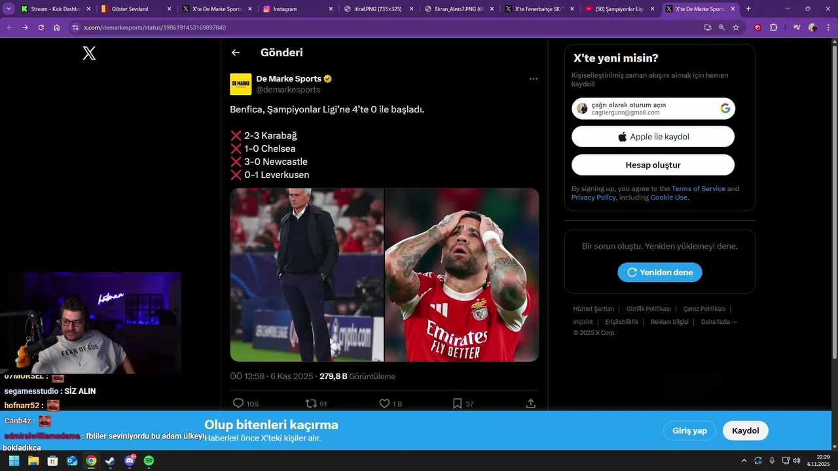Open the Privacy Policy link
The width and height of the screenshot is (838, 471).
coord(593,198)
